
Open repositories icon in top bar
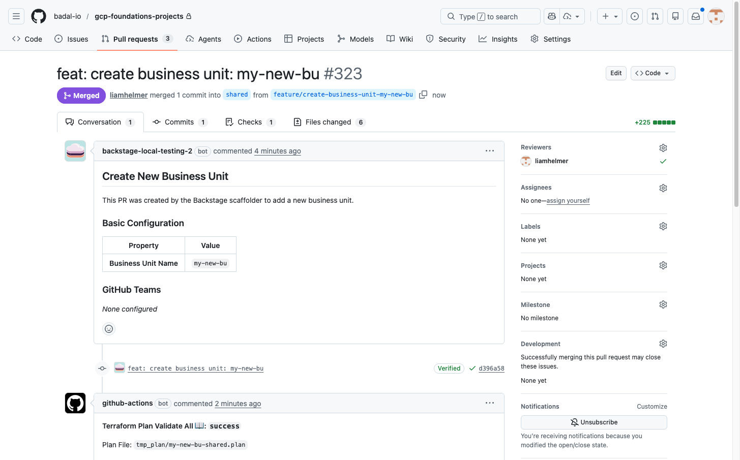point(675,16)
